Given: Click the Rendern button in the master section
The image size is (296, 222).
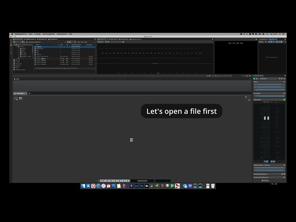Looking at the screenshot, I should [x=265, y=181].
